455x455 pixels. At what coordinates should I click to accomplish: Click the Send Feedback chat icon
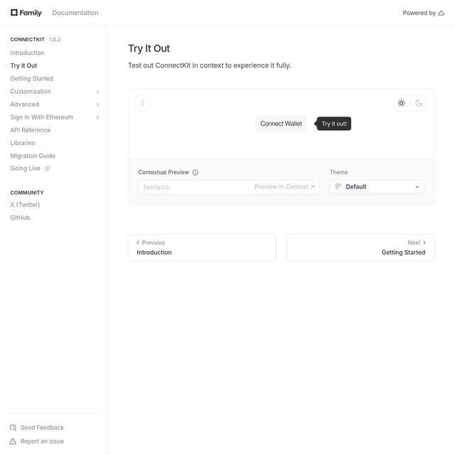13,427
